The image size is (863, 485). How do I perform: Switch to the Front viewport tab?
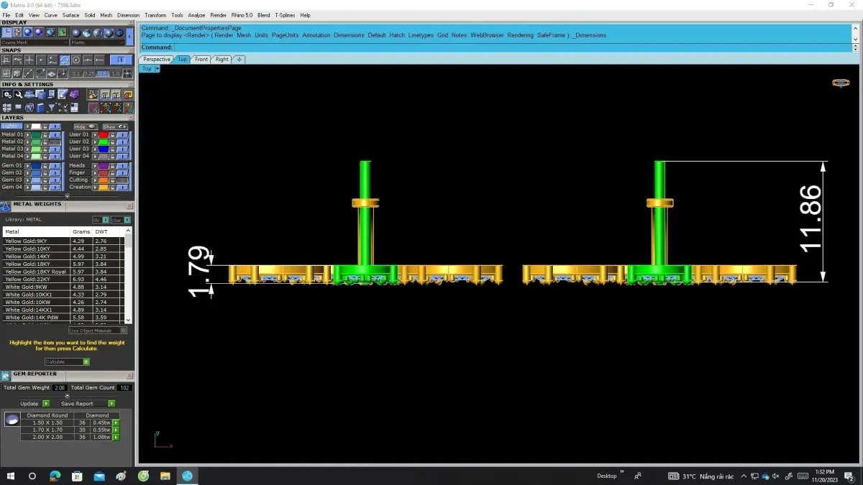point(201,59)
